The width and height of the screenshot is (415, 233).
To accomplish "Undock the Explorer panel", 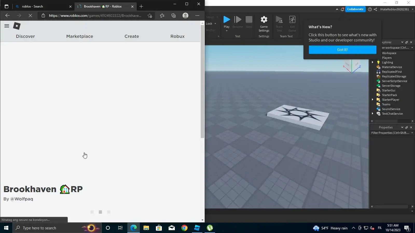I will pyautogui.click(x=407, y=42).
